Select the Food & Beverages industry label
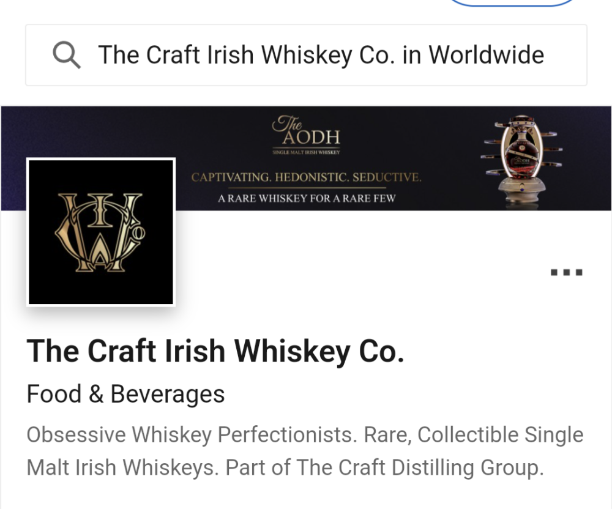Viewport: 612px width, 509px height. click(x=125, y=394)
